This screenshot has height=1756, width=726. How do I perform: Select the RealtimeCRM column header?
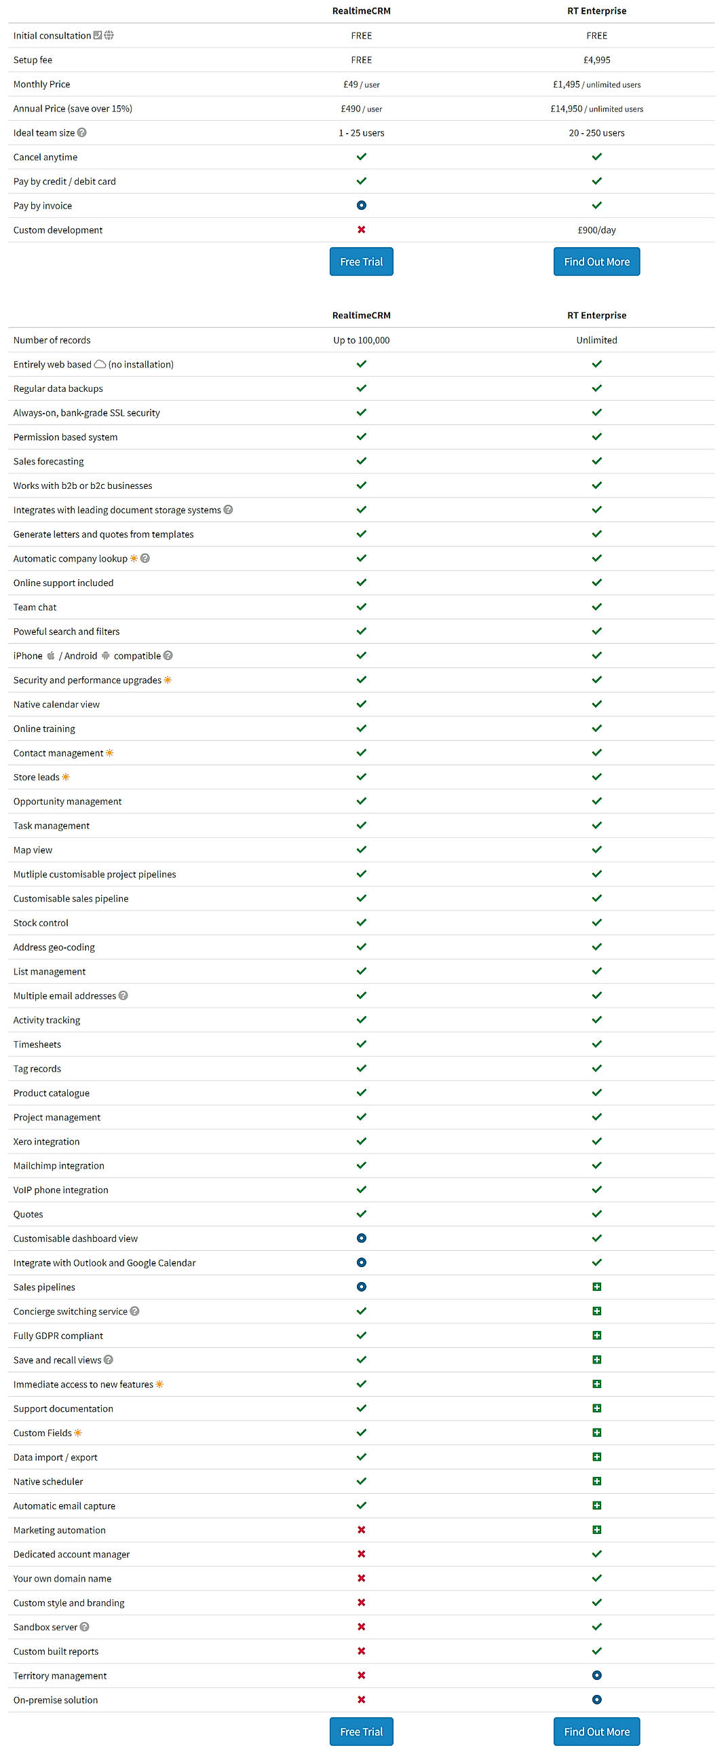click(361, 10)
